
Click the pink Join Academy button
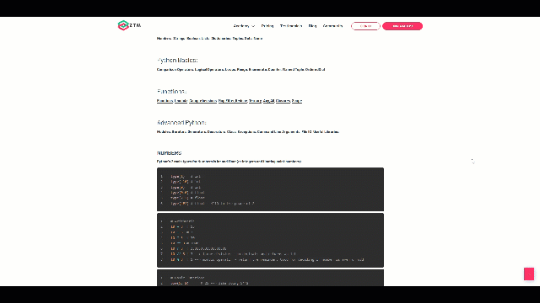(402, 26)
